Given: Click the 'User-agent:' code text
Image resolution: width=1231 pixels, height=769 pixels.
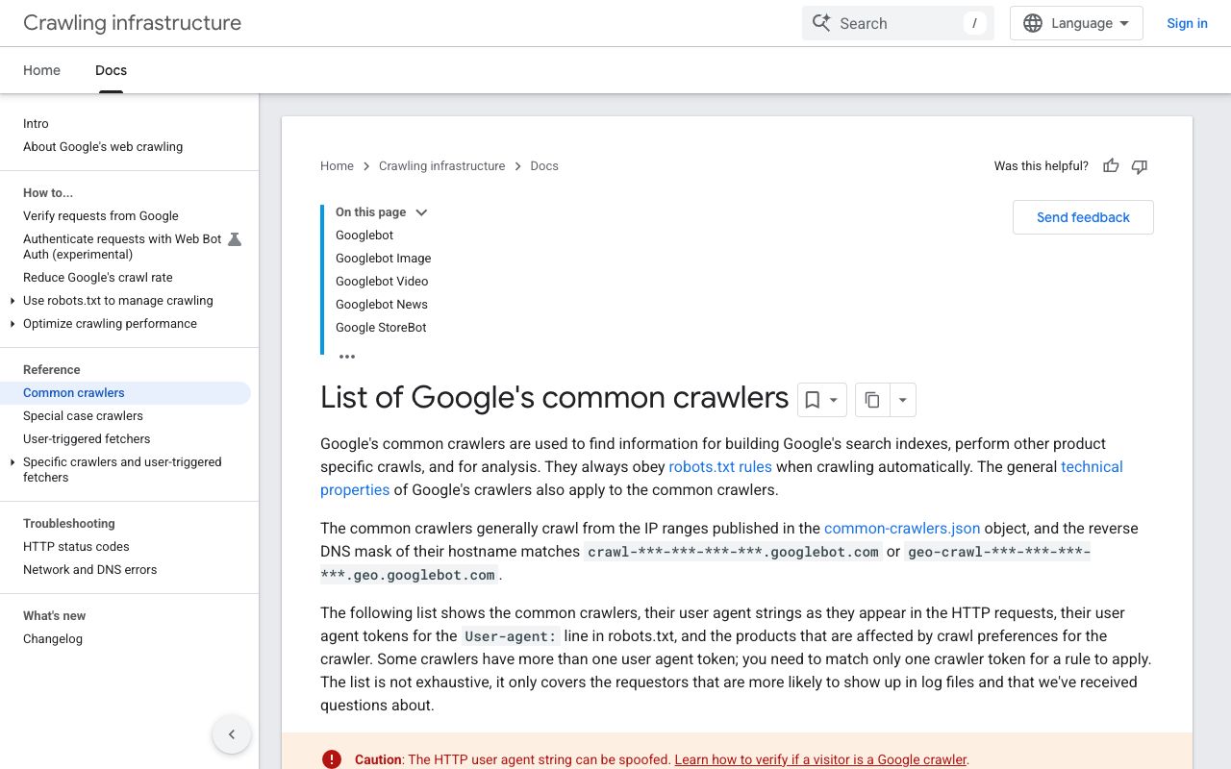Looking at the screenshot, I should [x=511, y=636].
